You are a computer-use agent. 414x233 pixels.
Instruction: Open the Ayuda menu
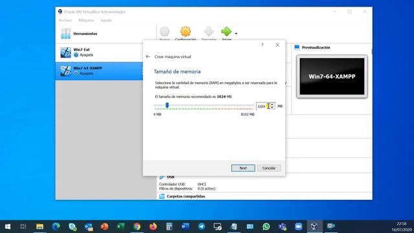(x=106, y=20)
